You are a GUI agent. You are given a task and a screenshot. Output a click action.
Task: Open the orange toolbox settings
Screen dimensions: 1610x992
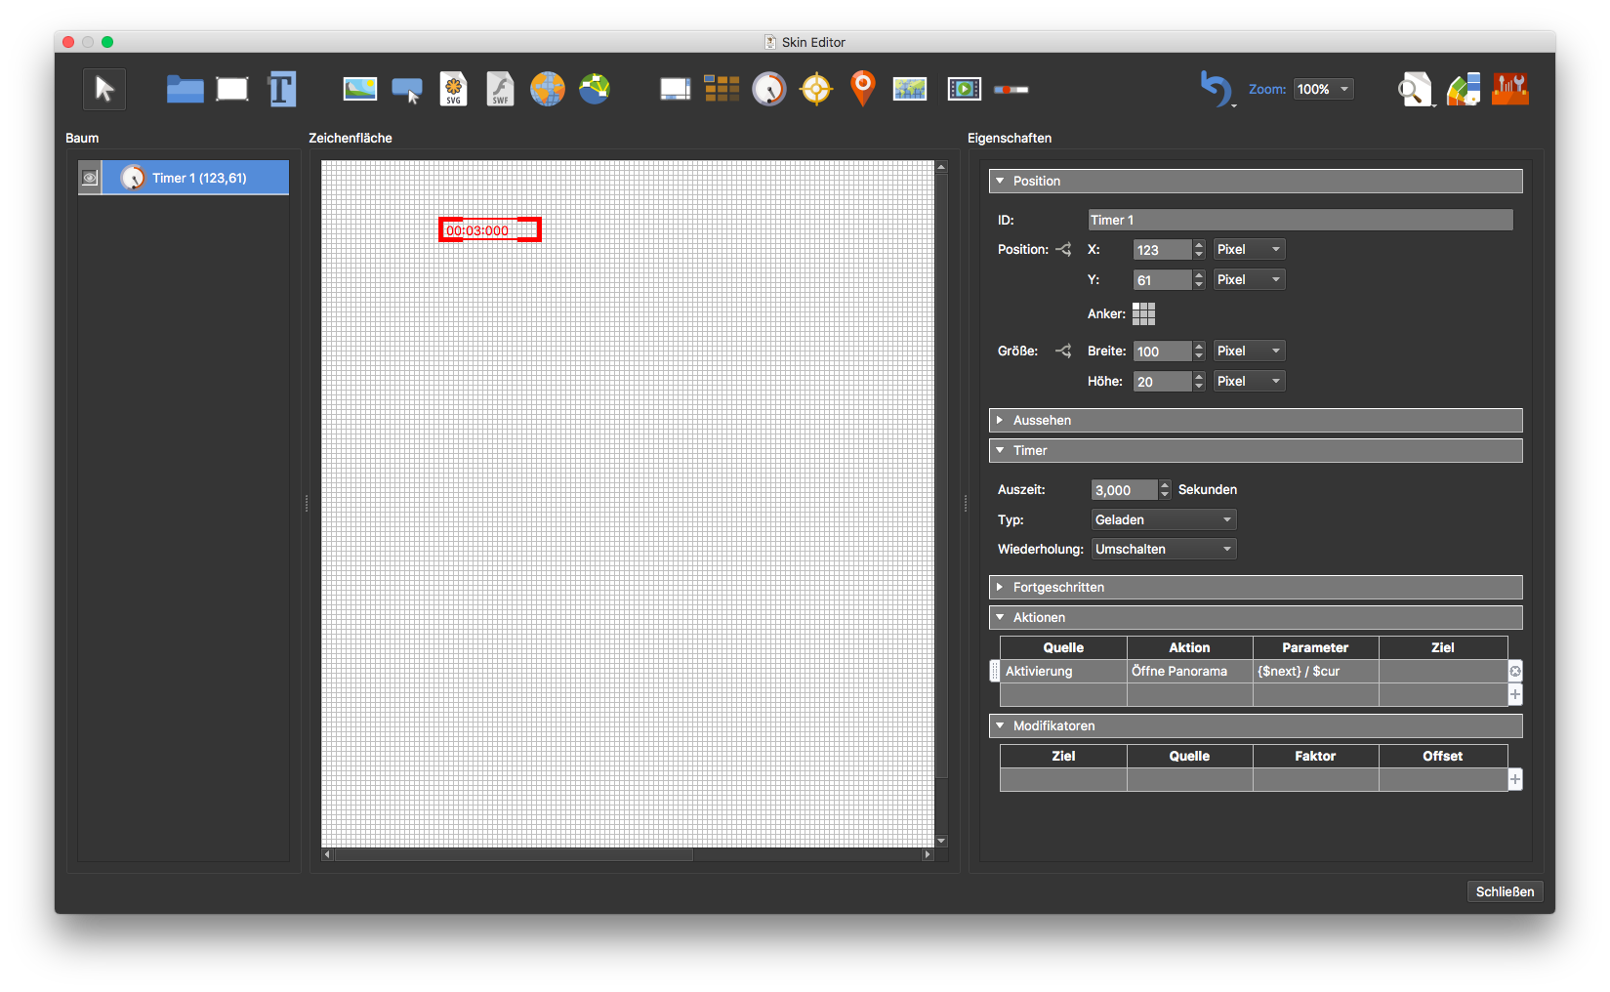pos(1510,89)
